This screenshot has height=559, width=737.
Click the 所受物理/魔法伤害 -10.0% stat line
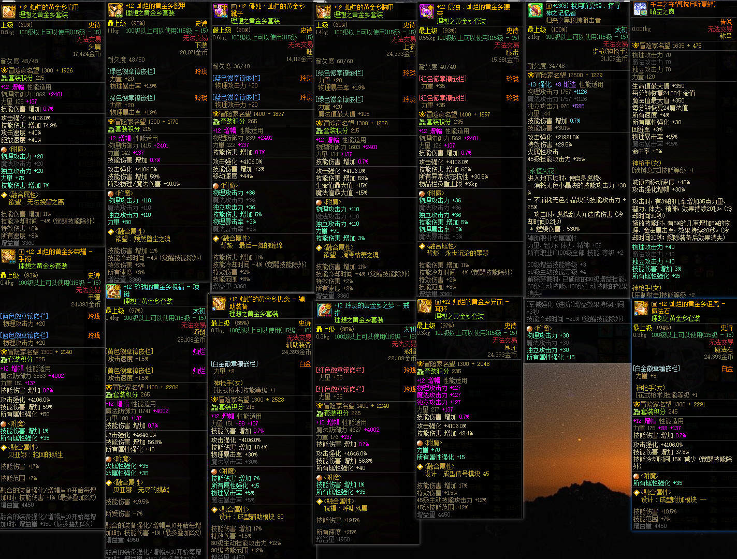point(144,184)
